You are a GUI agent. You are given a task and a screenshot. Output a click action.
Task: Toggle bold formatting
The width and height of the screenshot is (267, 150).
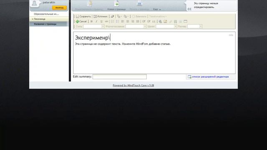pos(91,21)
